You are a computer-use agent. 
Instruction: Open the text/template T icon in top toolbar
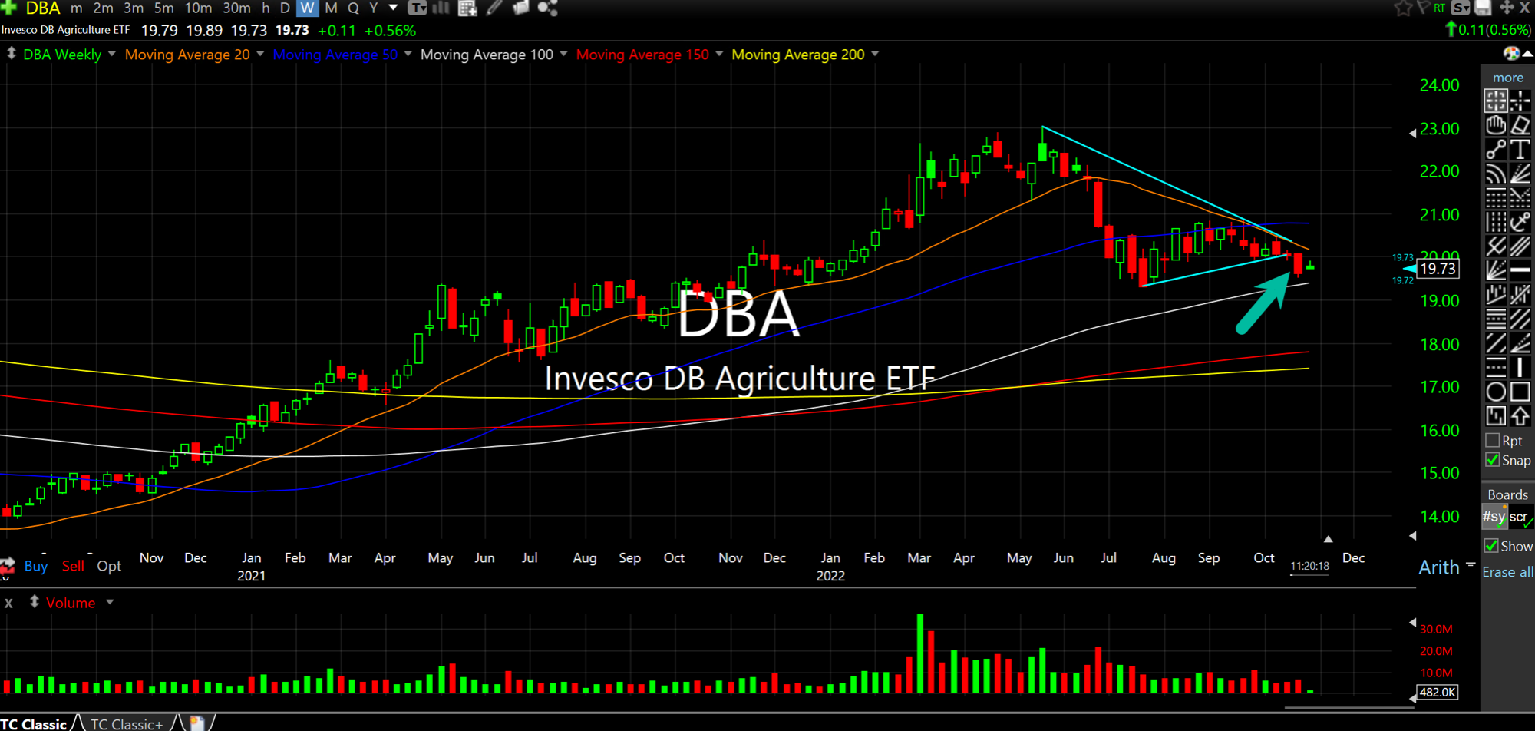pyautogui.click(x=417, y=8)
